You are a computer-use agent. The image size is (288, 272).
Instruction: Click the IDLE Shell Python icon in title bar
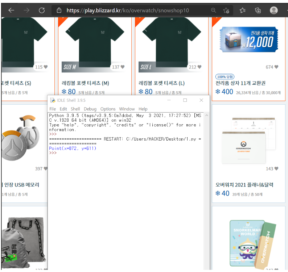click(x=53, y=100)
